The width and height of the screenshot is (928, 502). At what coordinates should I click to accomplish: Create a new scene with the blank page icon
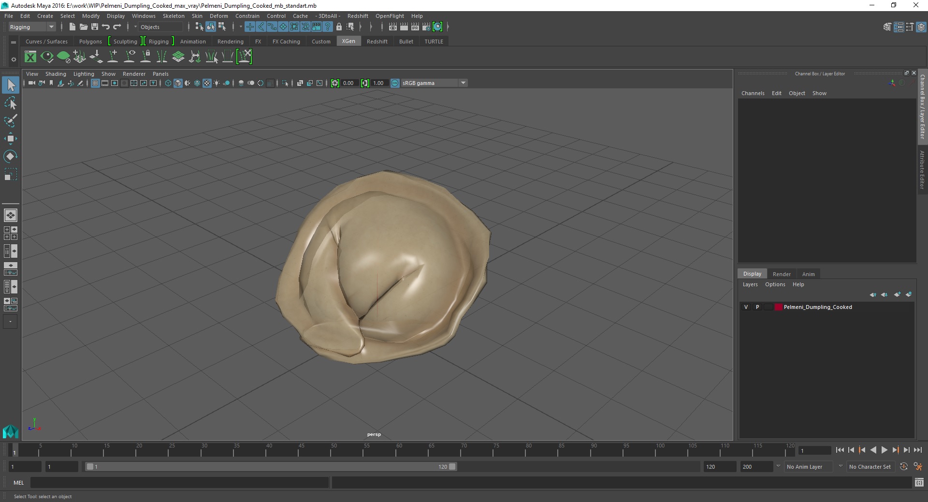tap(72, 27)
